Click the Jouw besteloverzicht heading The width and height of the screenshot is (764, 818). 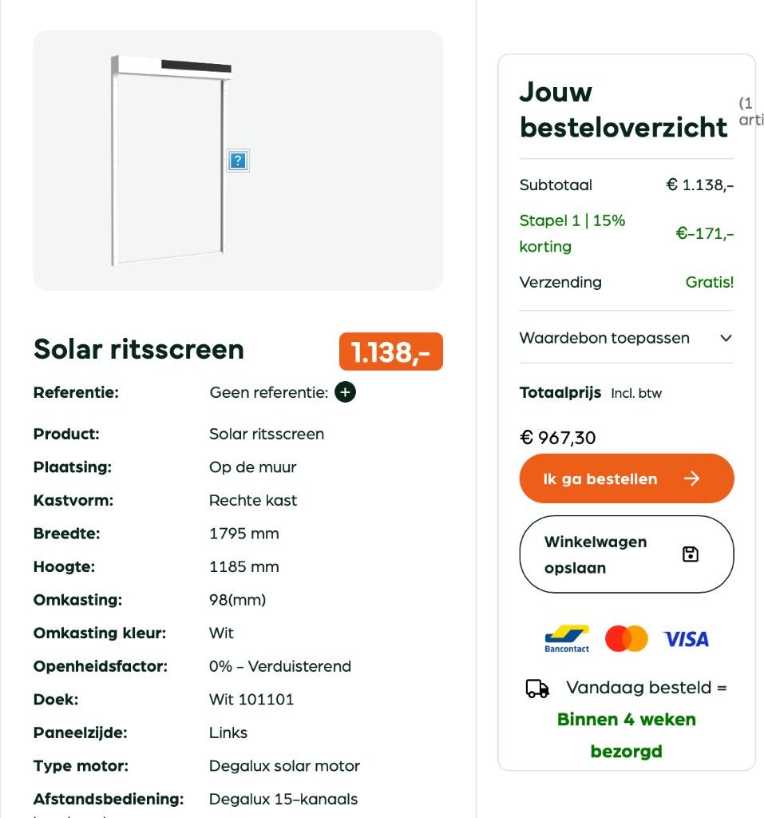click(x=623, y=109)
